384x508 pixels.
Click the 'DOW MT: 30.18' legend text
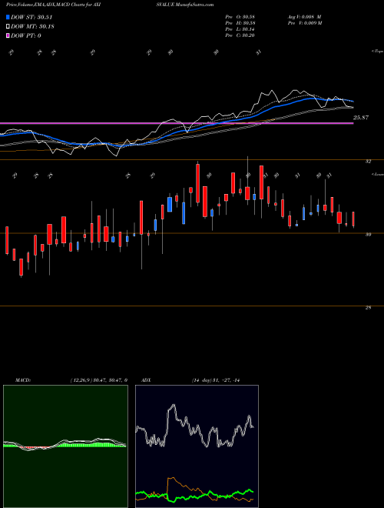coord(32,27)
